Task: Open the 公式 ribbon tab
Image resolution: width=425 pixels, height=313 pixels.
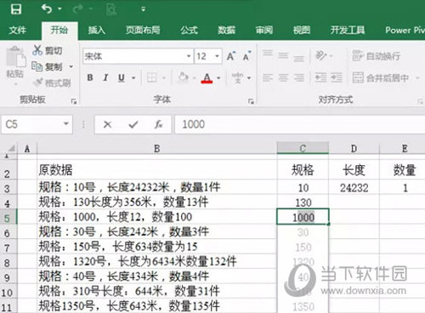Action: click(189, 30)
